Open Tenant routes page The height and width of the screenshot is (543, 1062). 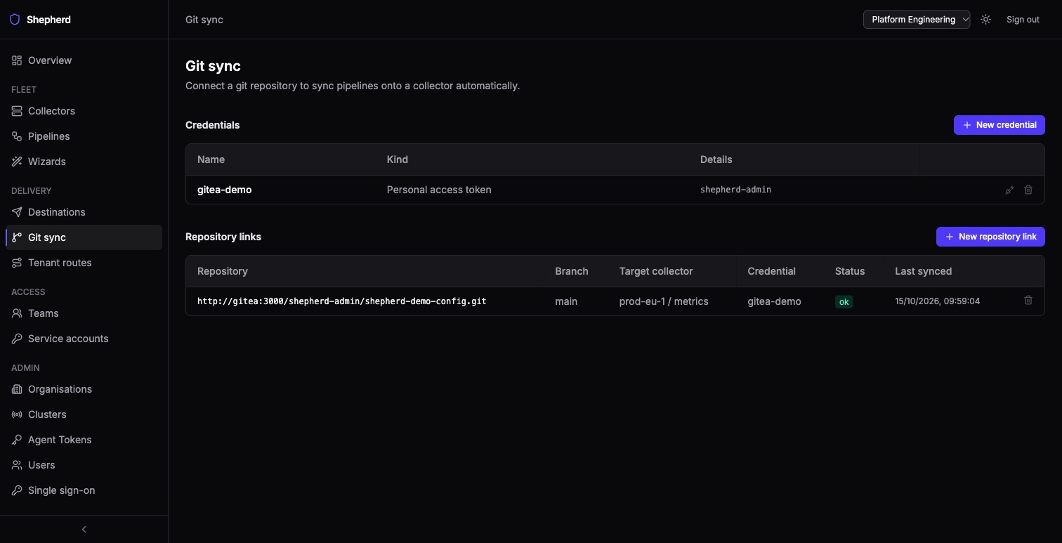(84, 263)
